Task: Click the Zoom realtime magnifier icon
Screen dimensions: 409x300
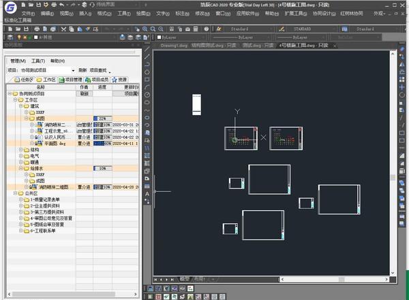Action: 145,29
